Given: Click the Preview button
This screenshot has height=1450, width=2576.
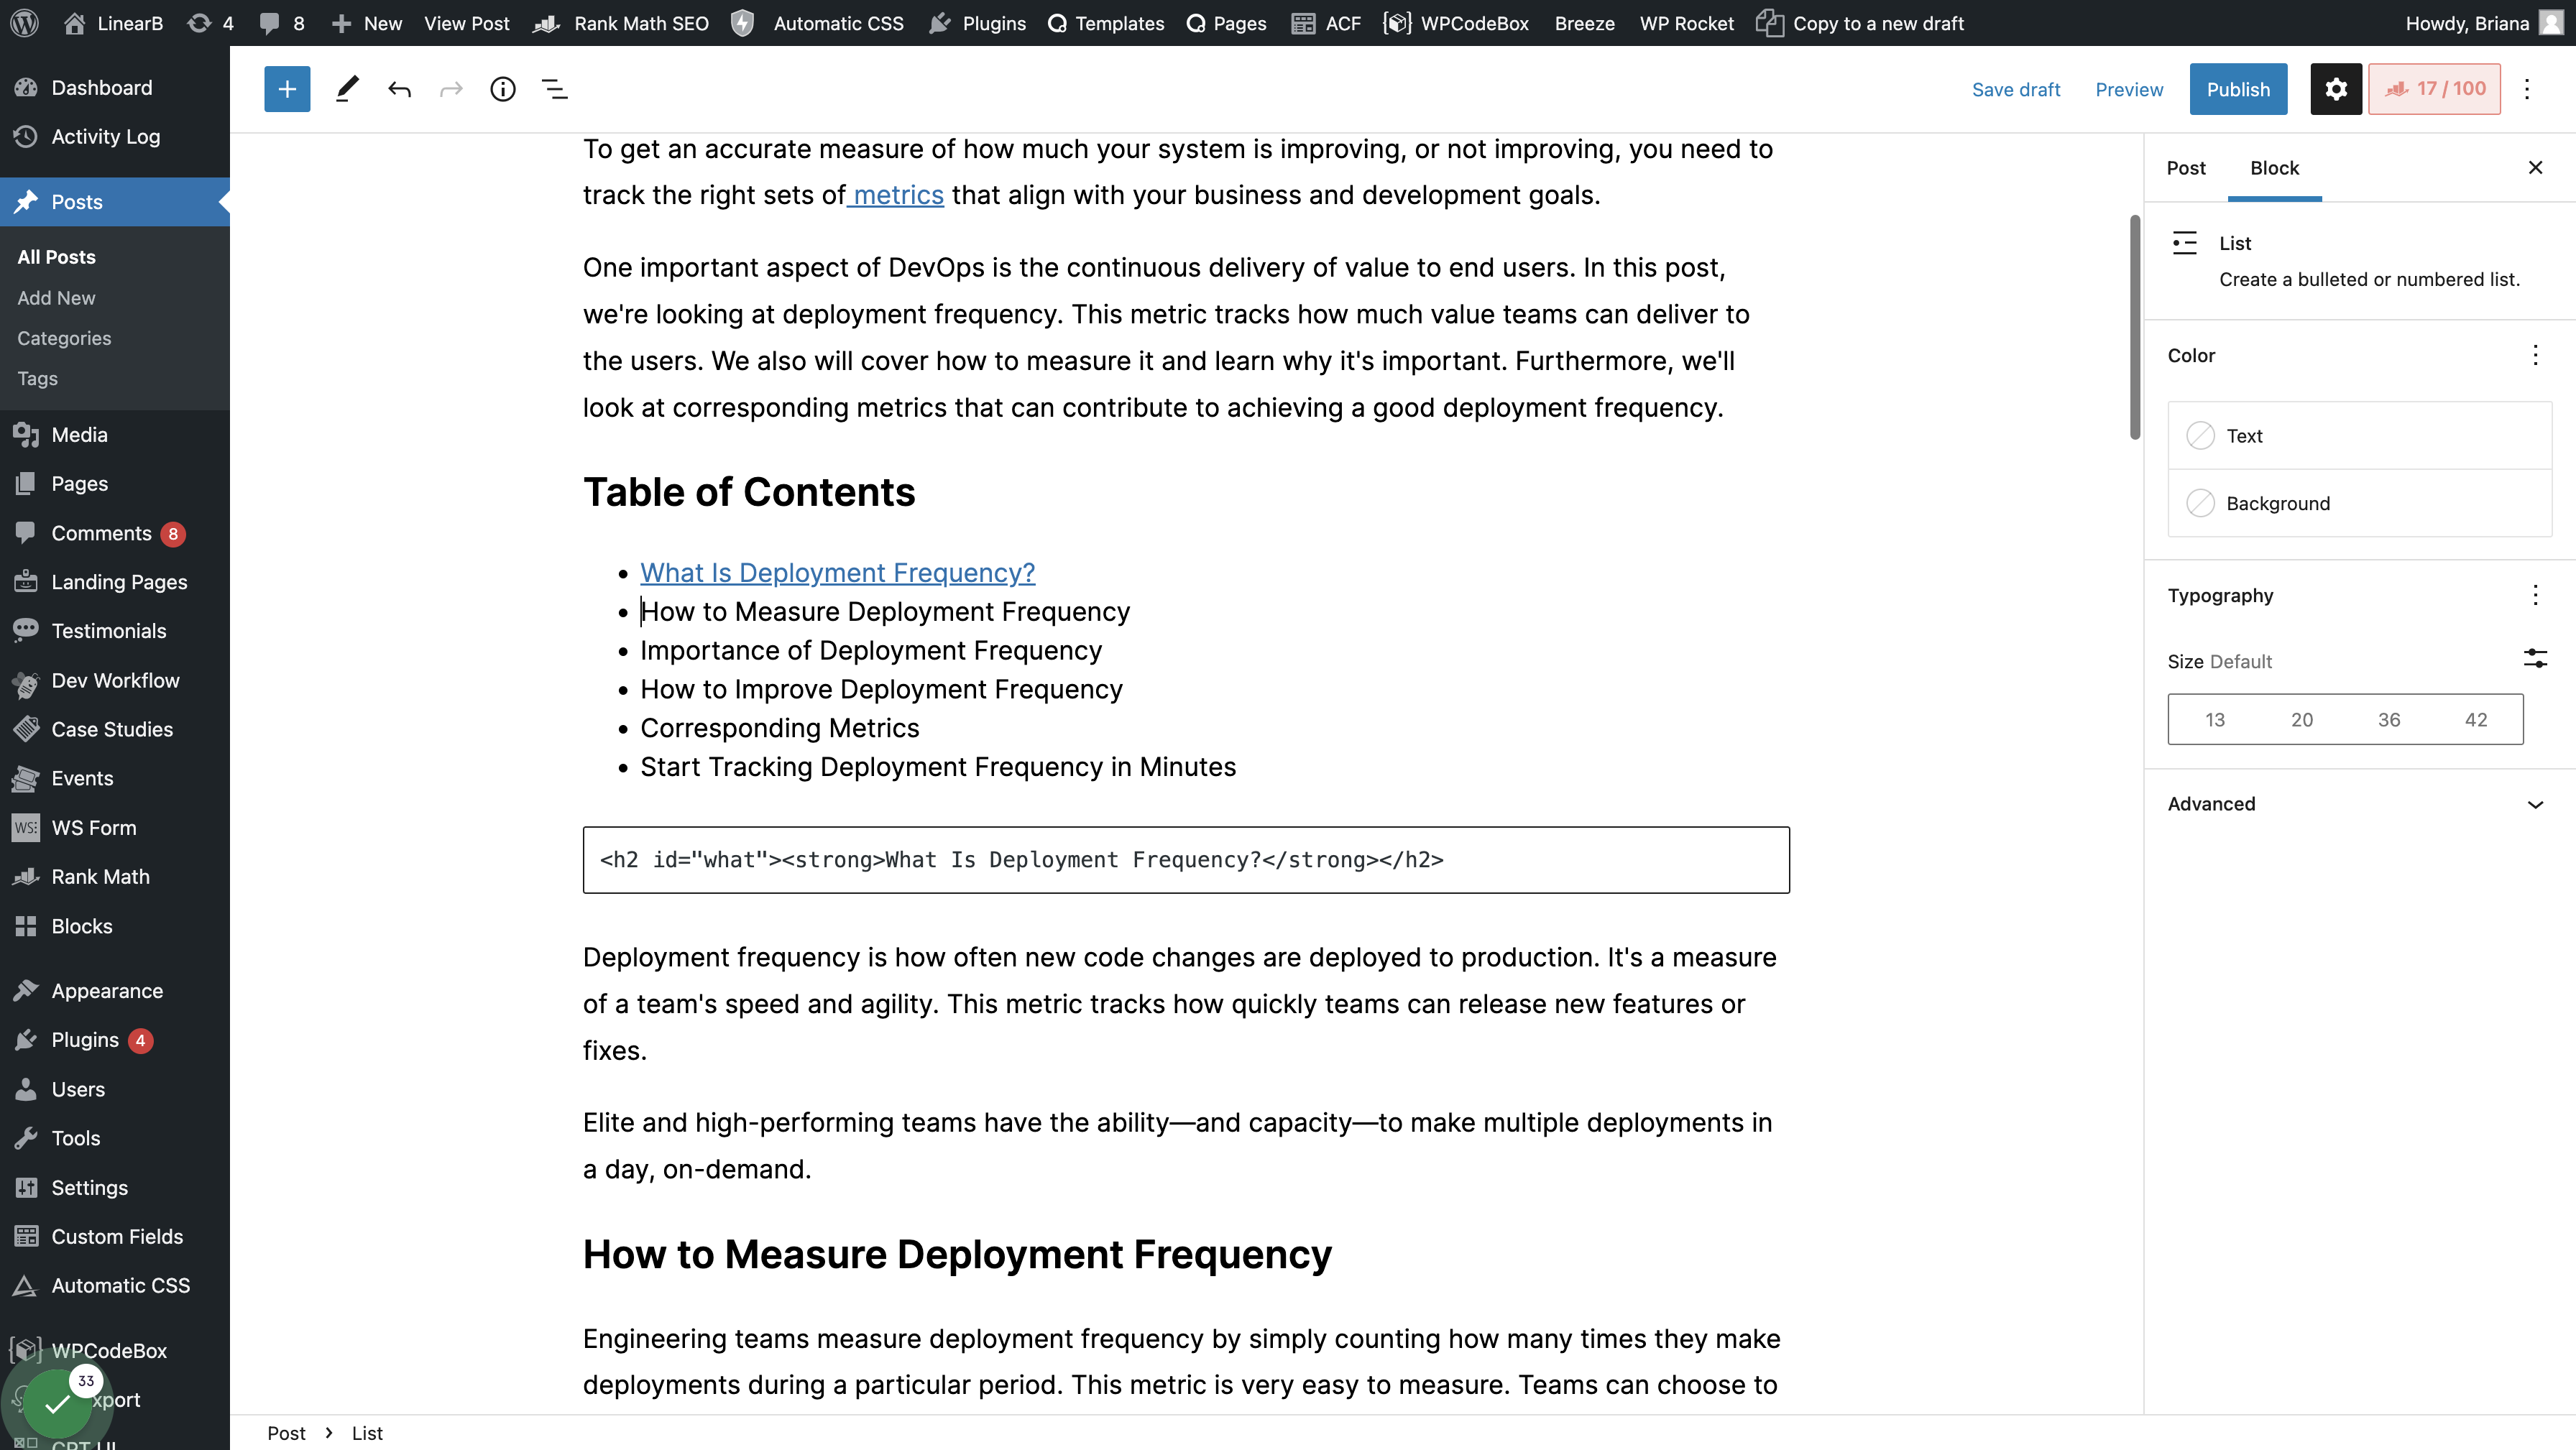Looking at the screenshot, I should pos(2129,89).
